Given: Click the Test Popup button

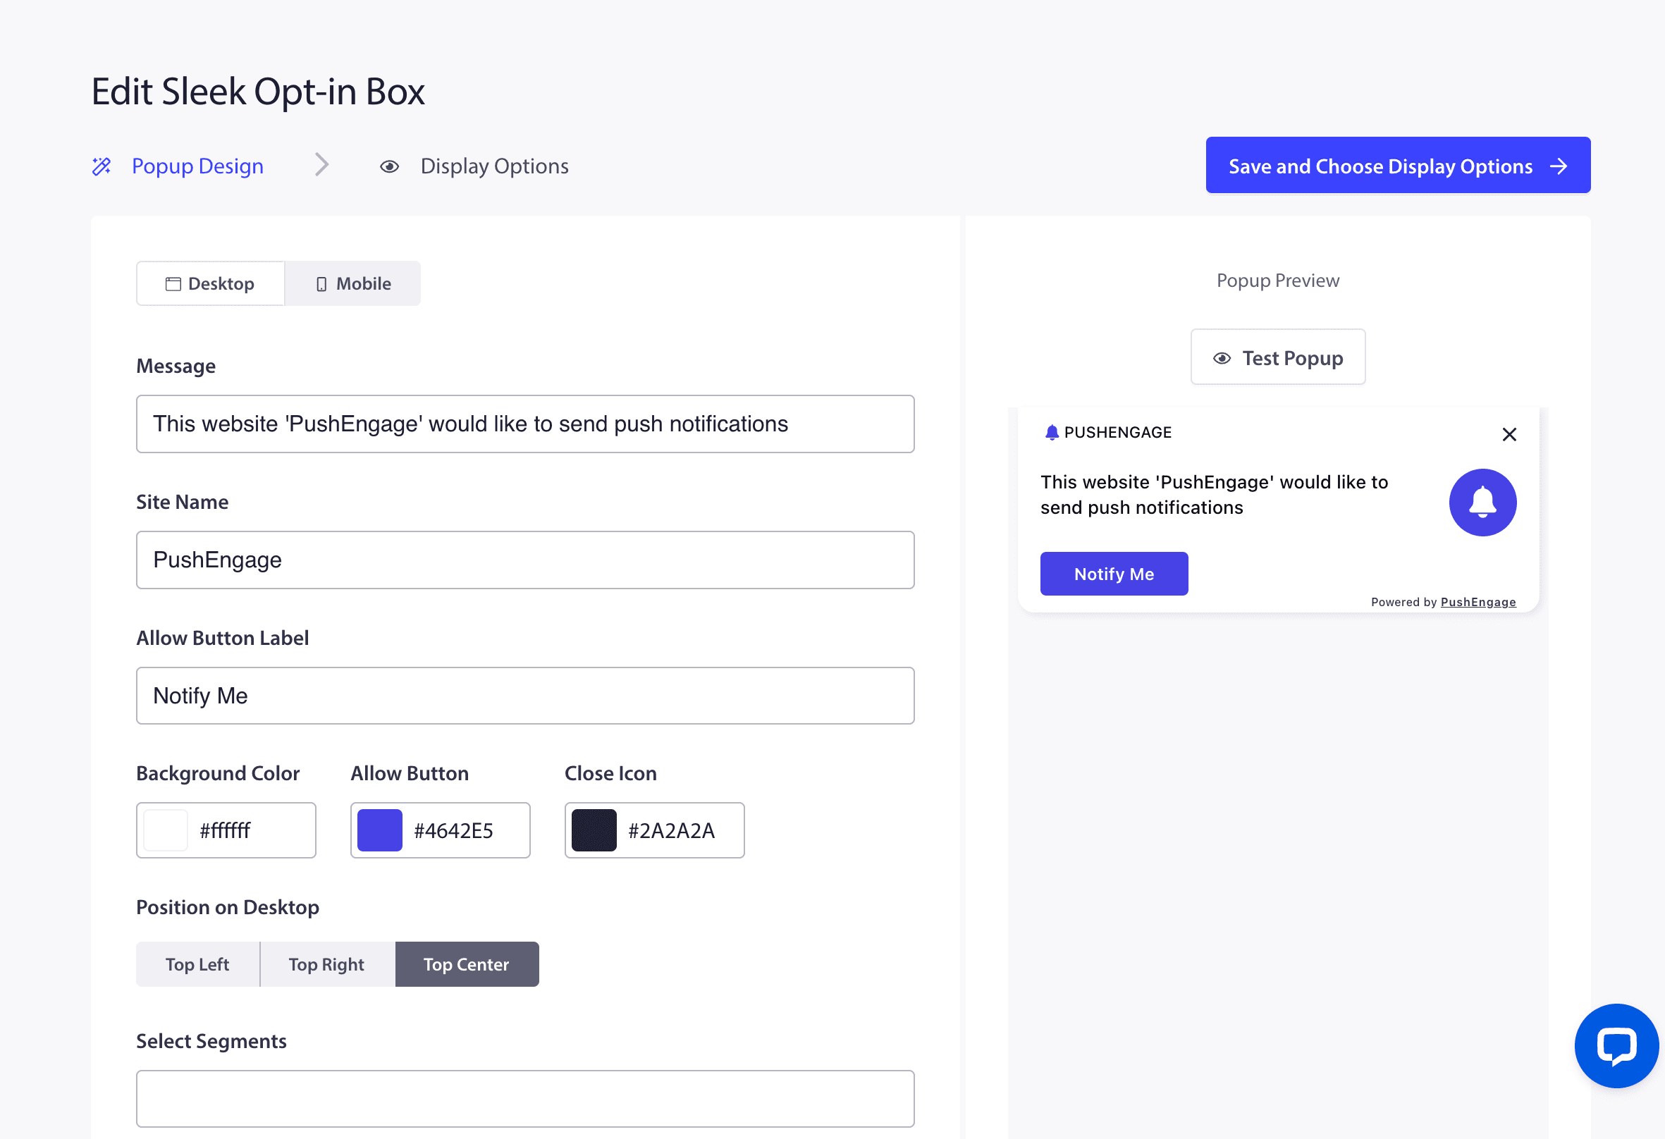Looking at the screenshot, I should [1277, 357].
